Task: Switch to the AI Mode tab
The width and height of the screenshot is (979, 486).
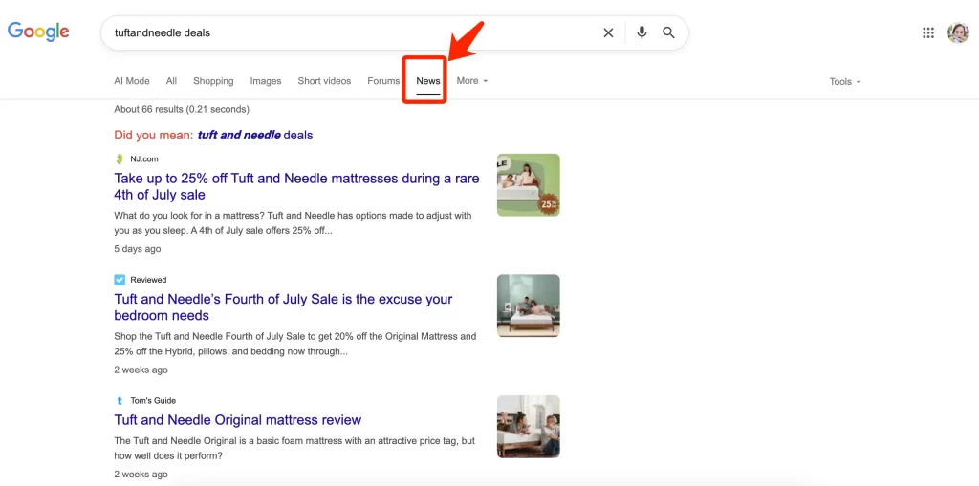Action: (x=132, y=81)
